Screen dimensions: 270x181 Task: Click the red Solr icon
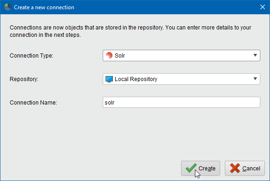[x=109, y=55]
